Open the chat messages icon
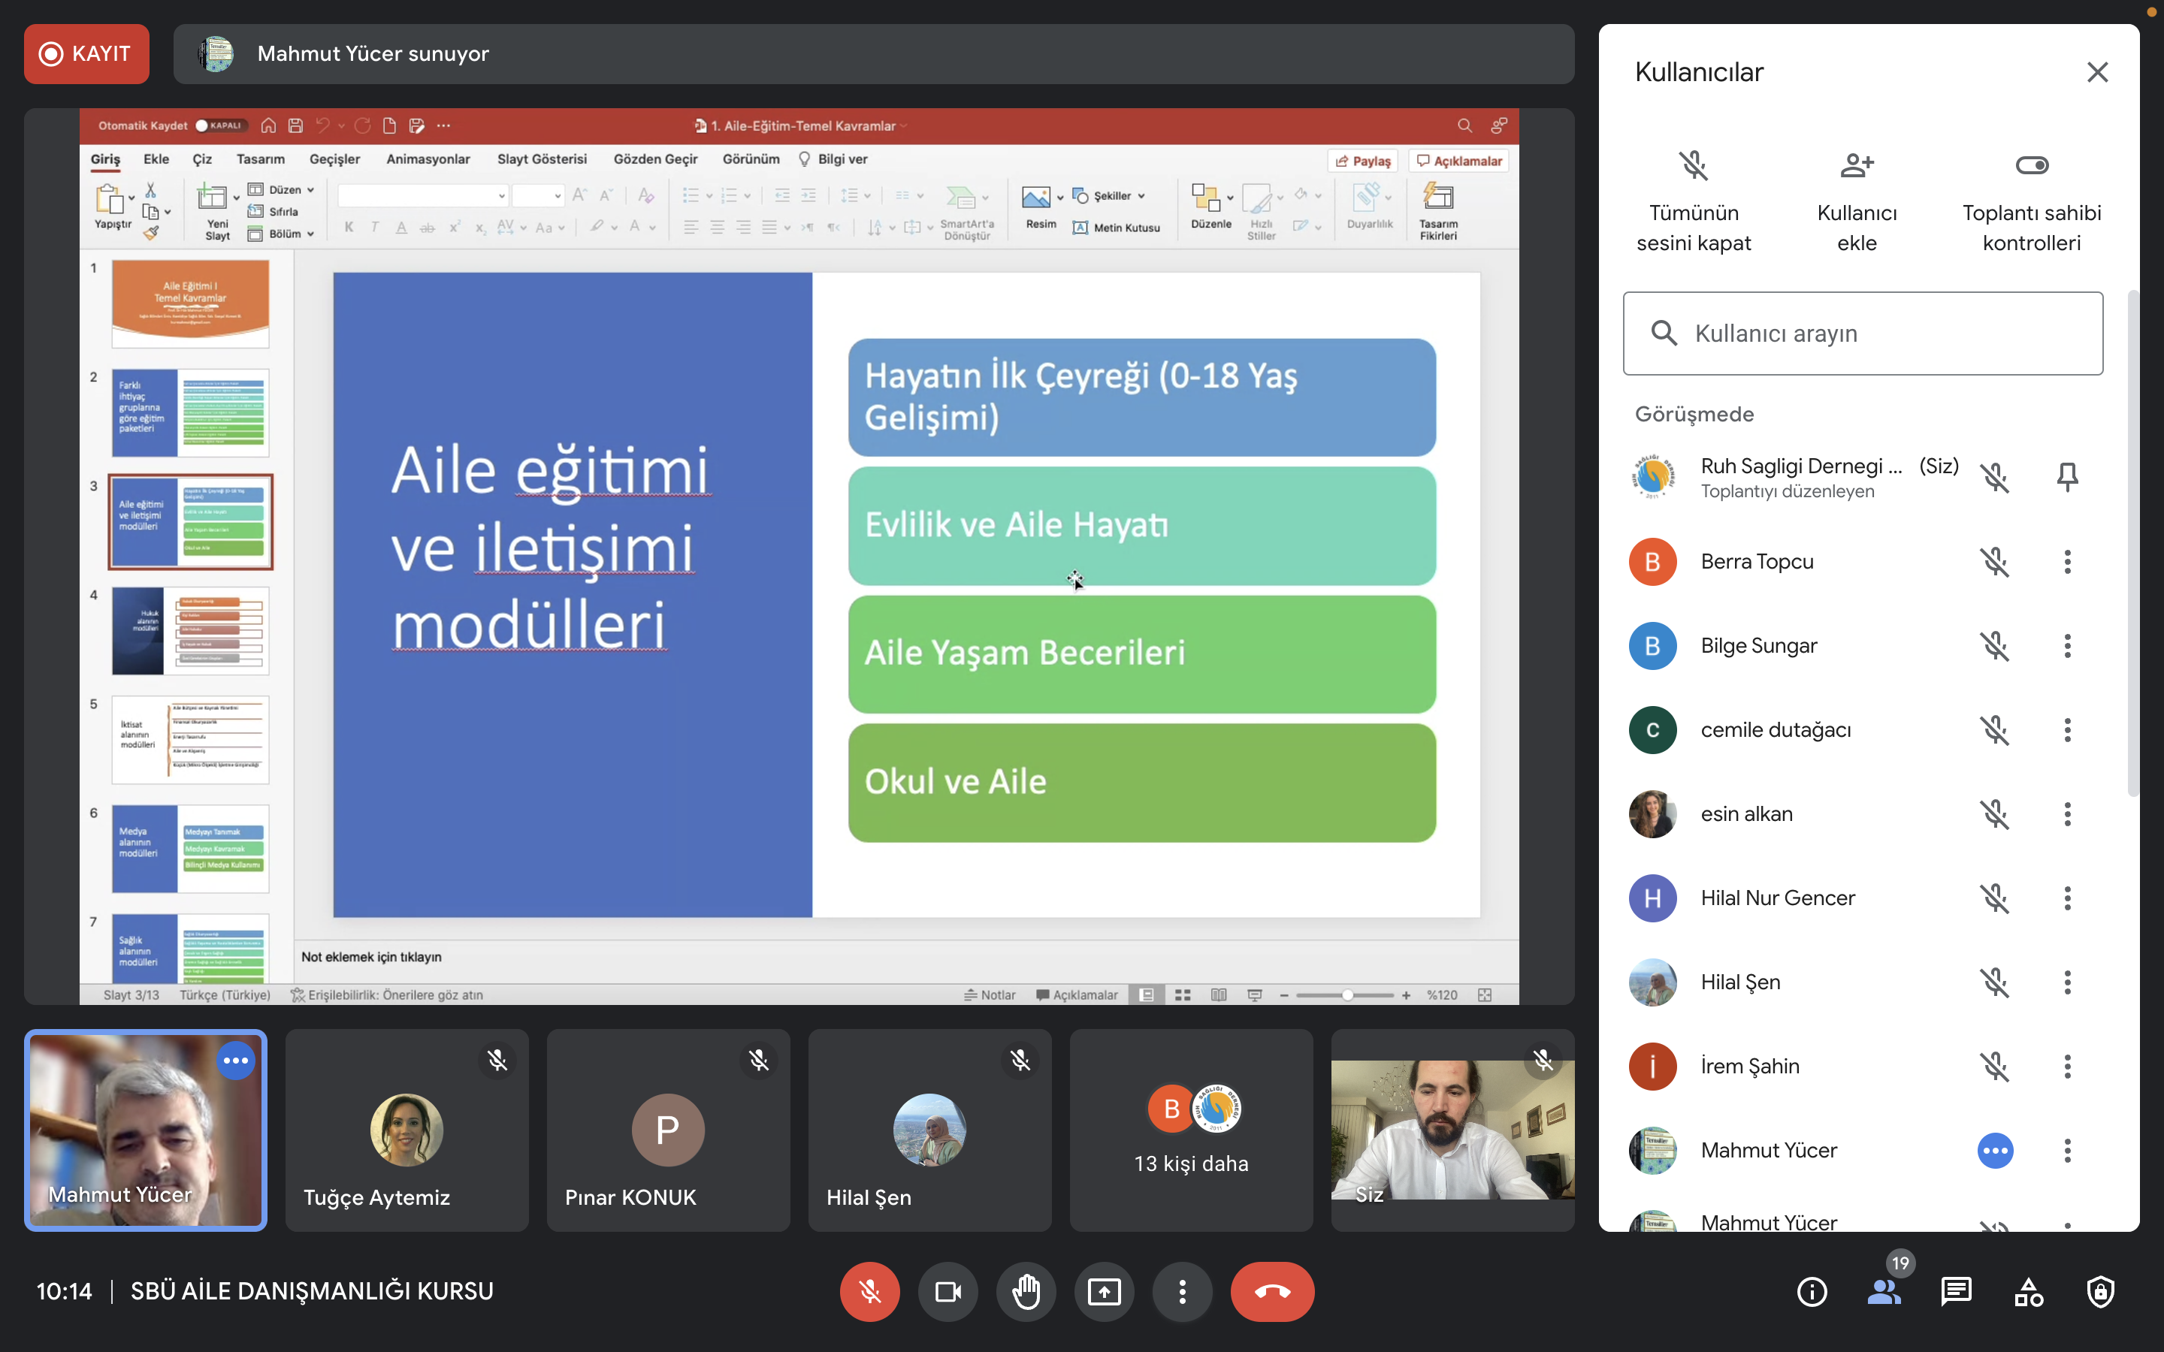2164x1352 pixels. pyautogui.click(x=1956, y=1291)
